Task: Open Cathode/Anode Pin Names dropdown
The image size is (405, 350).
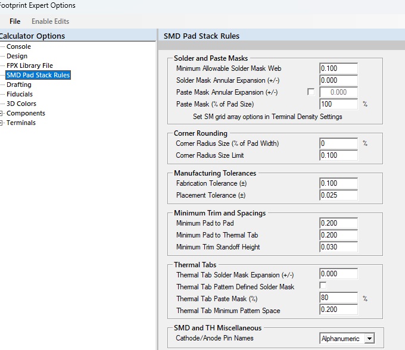Action: point(369,339)
